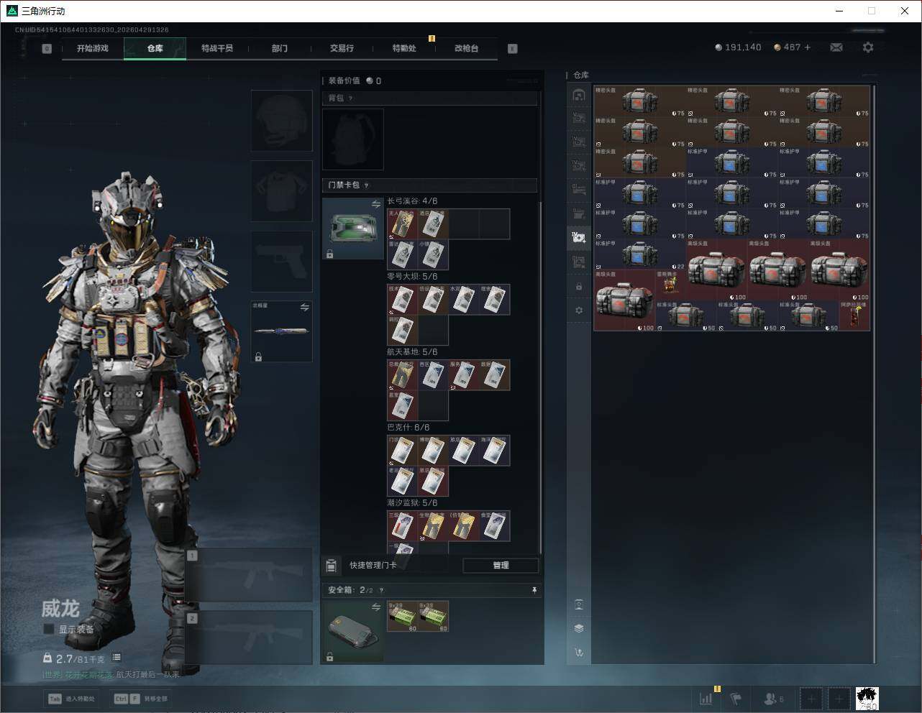
Task: Select the first ammo box in safe box
Action: pyautogui.click(x=402, y=616)
